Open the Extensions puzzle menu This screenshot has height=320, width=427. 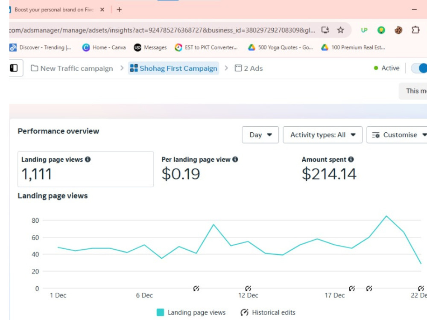pos(415,30)
